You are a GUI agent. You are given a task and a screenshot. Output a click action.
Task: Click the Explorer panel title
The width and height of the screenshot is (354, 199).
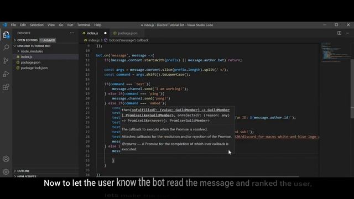(24, 33)
